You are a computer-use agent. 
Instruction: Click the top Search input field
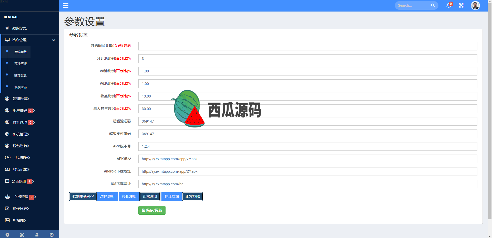[413, 5]
